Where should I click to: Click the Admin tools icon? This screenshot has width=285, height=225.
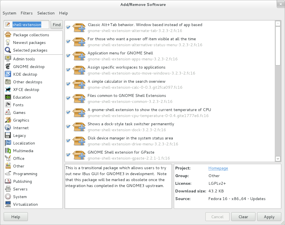coord(8,59)
